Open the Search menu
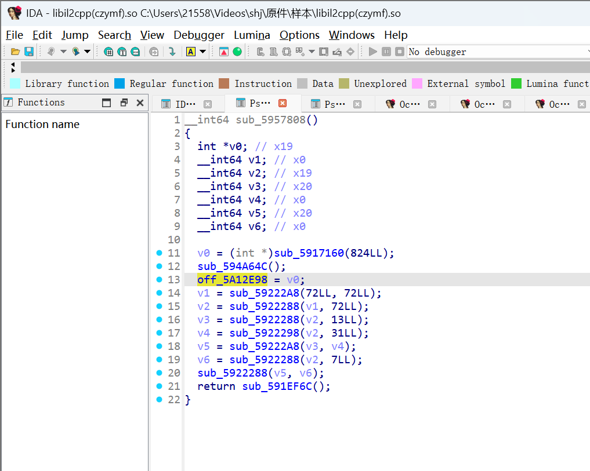 pyautogui.click(x=114, y=35)
